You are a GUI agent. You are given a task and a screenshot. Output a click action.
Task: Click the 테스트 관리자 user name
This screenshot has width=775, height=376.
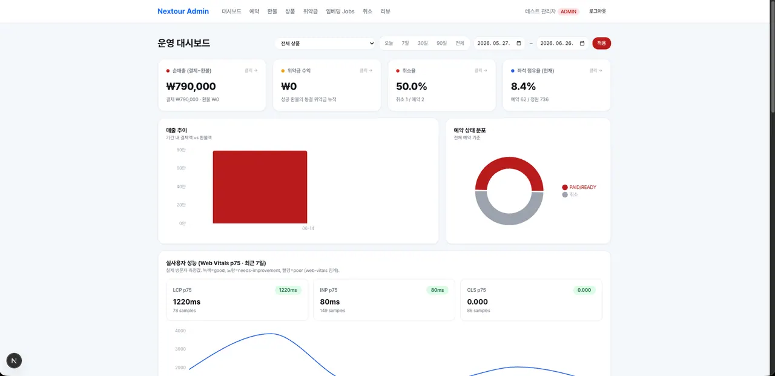[540, 12]
